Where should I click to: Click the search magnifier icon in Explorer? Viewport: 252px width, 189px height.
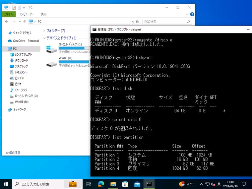[x=188, y=22]
